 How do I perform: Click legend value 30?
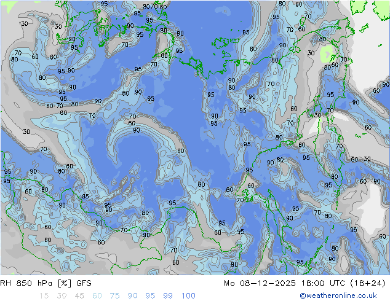click(x=62, y=296)
